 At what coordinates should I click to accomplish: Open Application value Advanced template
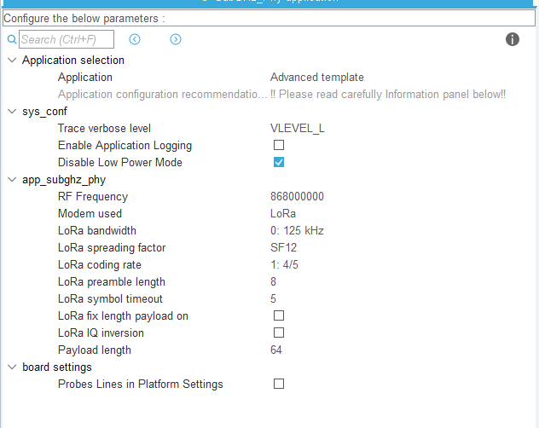point(317,77)
